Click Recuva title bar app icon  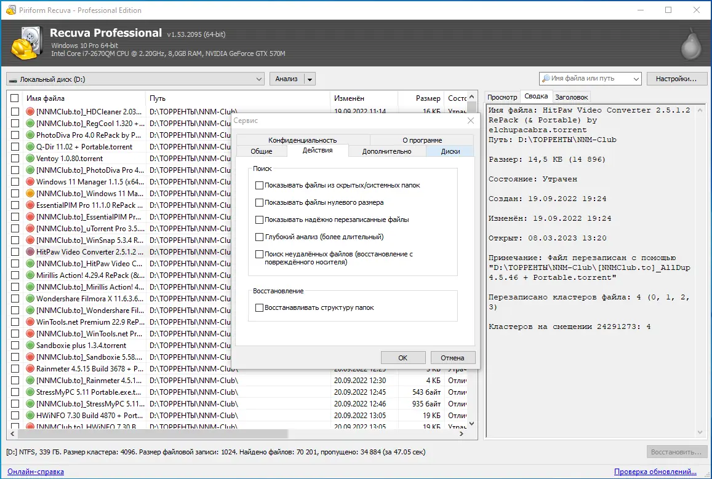point(11,10)
